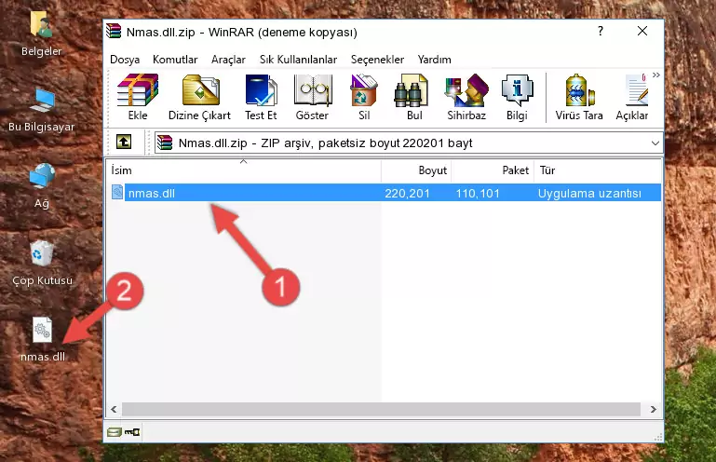Image resolution: width=716 pixels, height=462 pixels.
Task: Click the Açıklar (Comment) toolbar icon
Action: [632, 97]
